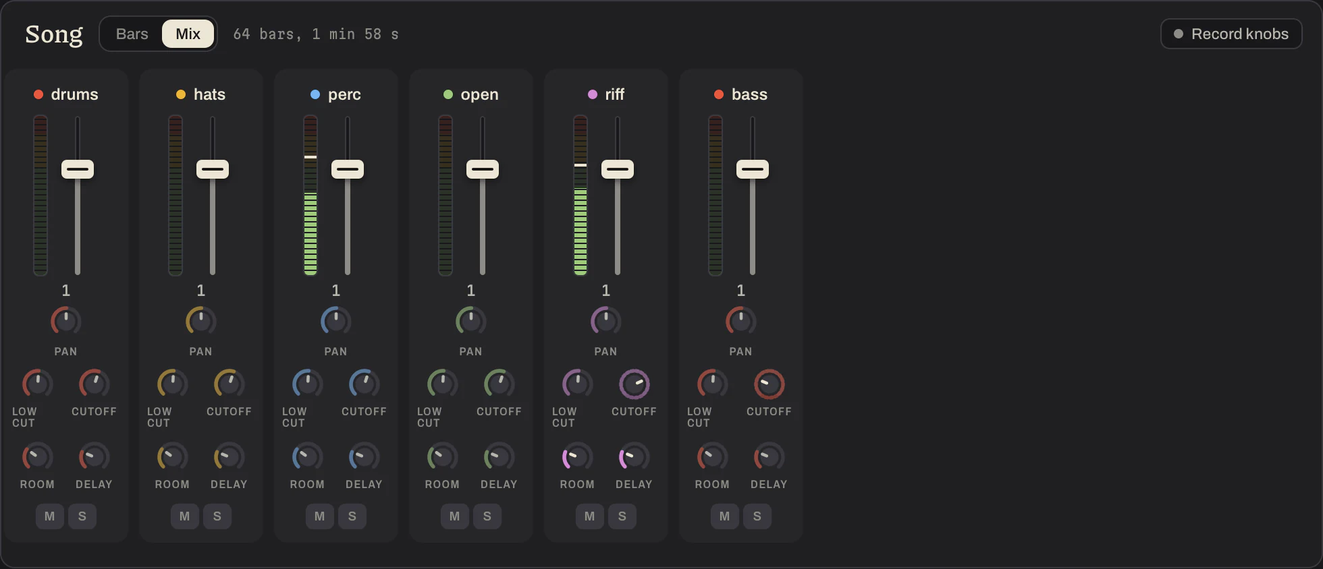Image resolution: width=1323 pixels, height=569 pixels.
Task: Click the bass cutoff knob
Action: [x=769, y=384]
